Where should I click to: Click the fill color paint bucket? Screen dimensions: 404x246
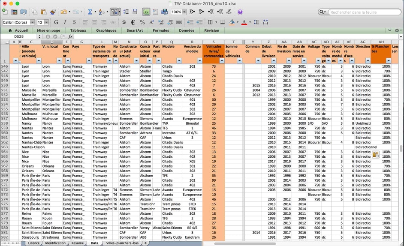pos(232,22)
